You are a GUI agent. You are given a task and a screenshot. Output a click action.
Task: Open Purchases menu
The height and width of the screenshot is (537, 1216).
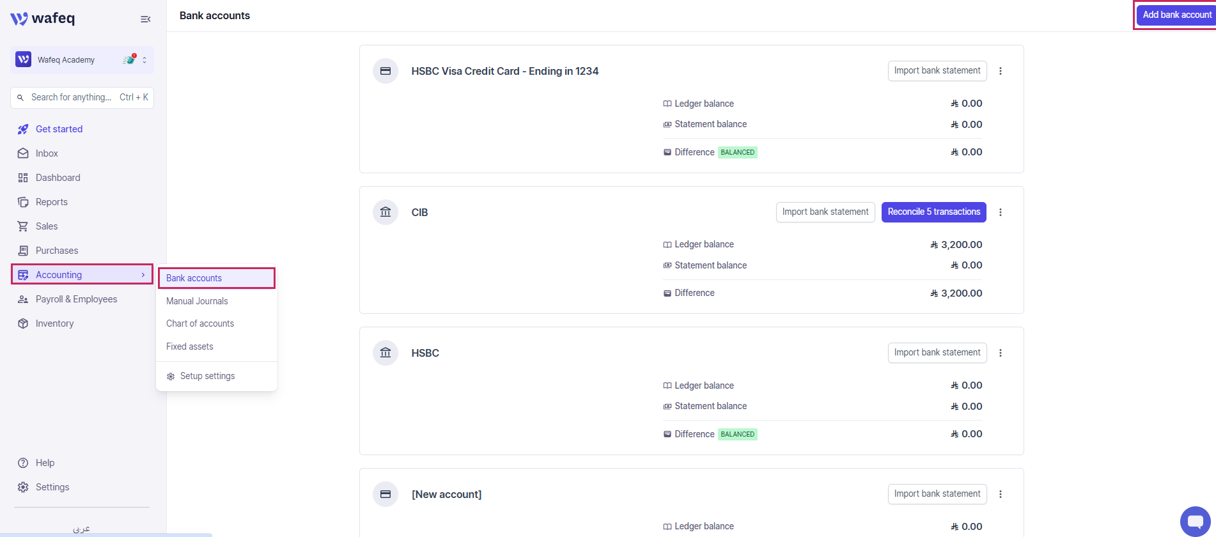coord(57,251)
